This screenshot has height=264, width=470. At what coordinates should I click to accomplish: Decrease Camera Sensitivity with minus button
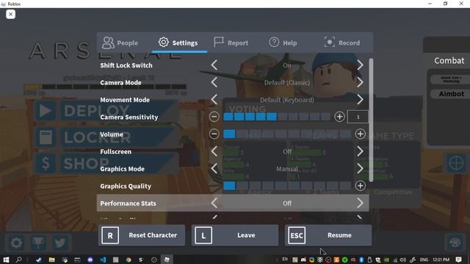(214, 117)
